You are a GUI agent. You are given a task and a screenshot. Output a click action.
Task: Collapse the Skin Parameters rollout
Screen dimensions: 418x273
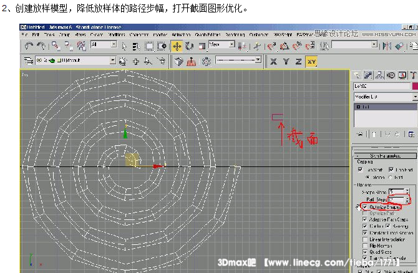pyautogui.click(x=385, y=156)
